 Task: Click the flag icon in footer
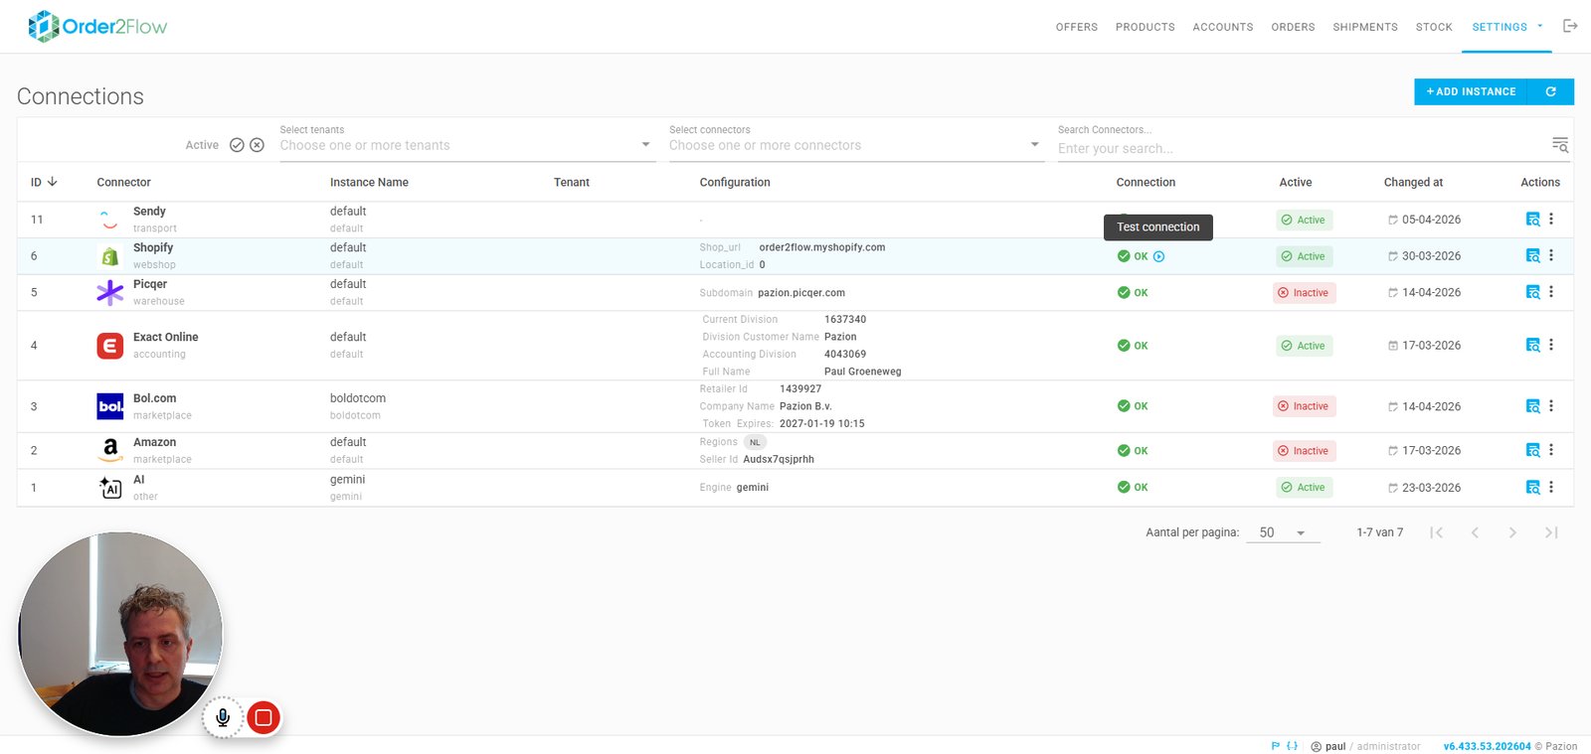[1276, 746]
